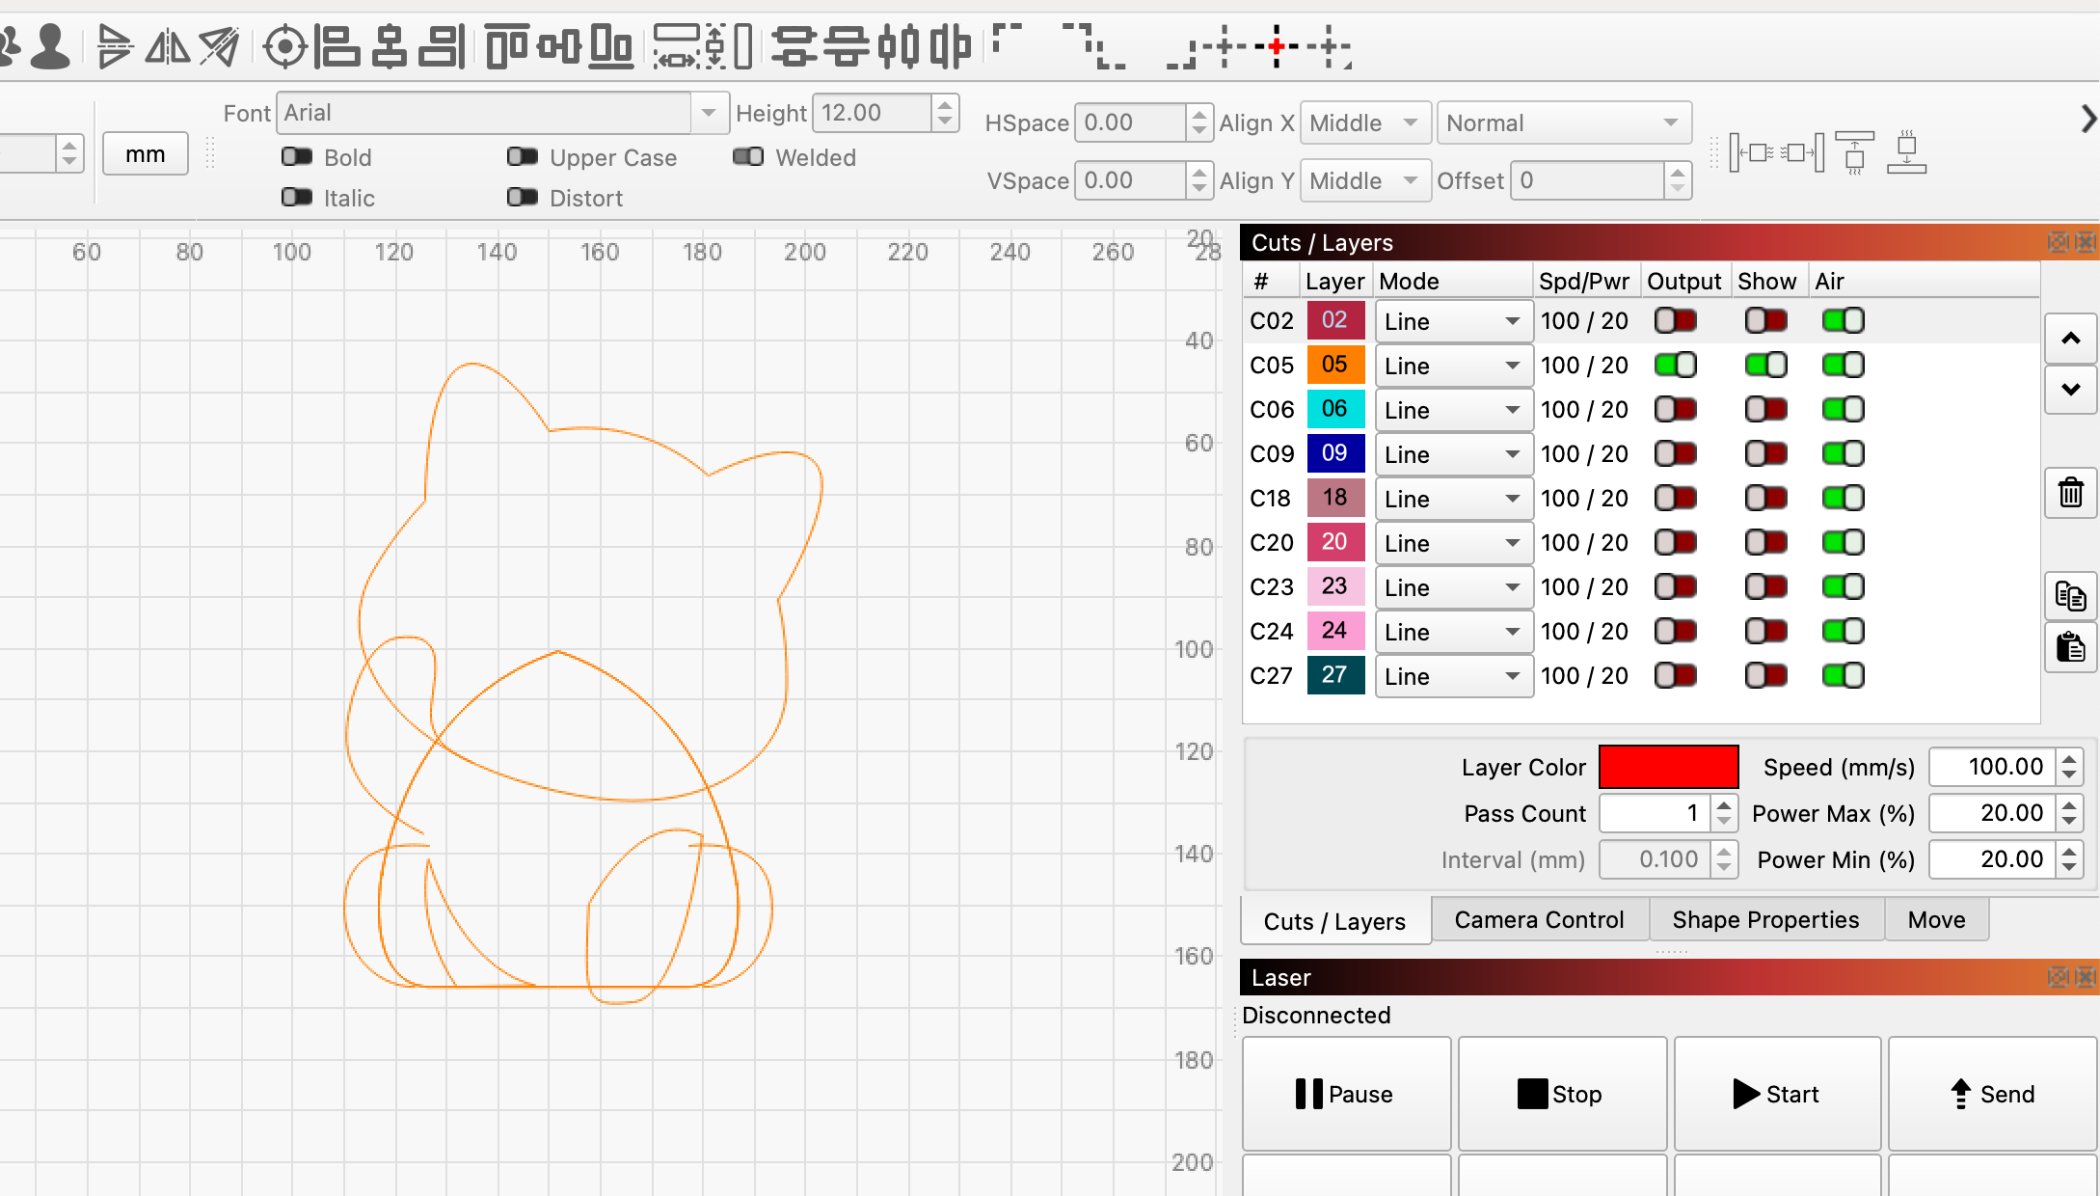This screenshot has width=2100, height=1196.
Task: Open Mode dropdown for layer C24
Action: 1454,632
